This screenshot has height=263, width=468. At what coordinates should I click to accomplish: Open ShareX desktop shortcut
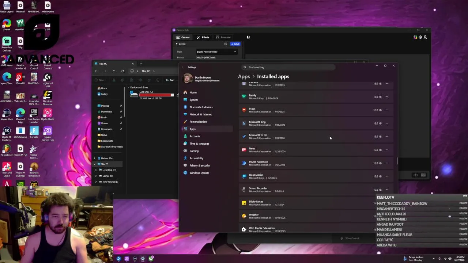[x=7, y=25]
